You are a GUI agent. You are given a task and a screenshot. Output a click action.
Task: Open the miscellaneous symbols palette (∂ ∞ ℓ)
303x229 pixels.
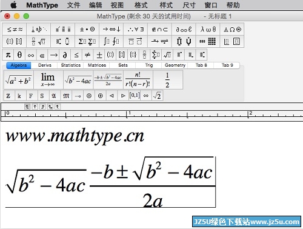(x=184, y=29)
